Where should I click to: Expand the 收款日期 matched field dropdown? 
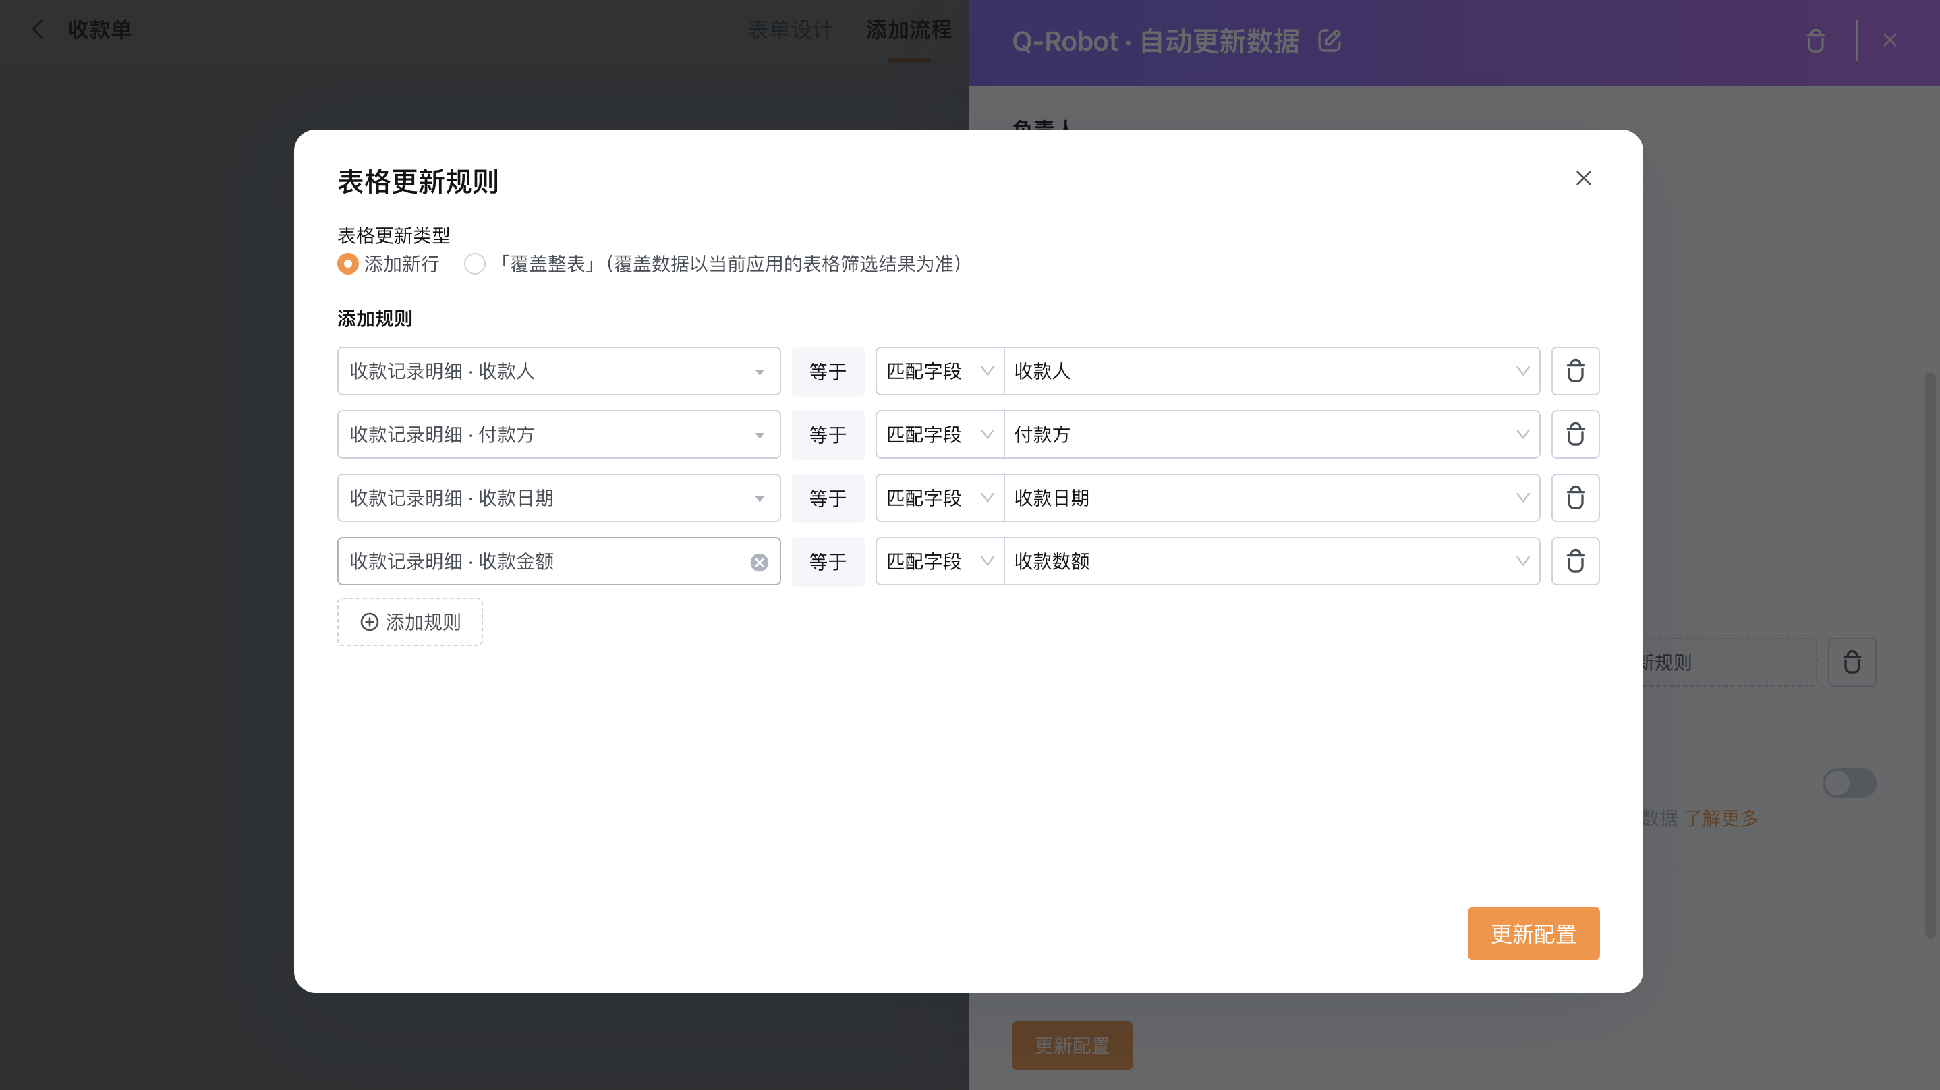(1272, 497)
